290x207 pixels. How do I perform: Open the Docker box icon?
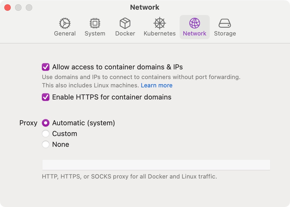[x=125, y=23]
